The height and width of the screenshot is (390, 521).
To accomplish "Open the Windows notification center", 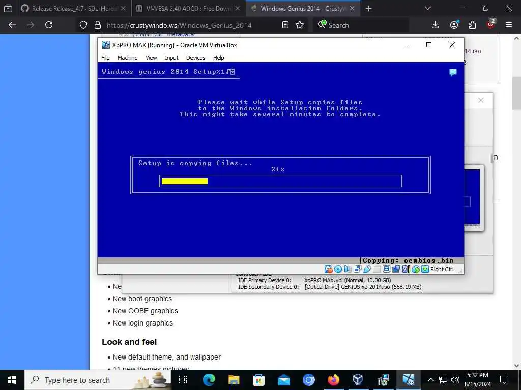I will (x=504, y=380).
